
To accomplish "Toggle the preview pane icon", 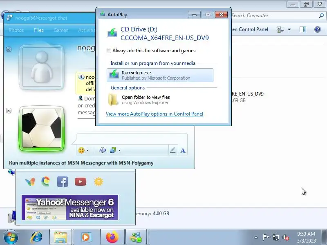I will point(303,29).
